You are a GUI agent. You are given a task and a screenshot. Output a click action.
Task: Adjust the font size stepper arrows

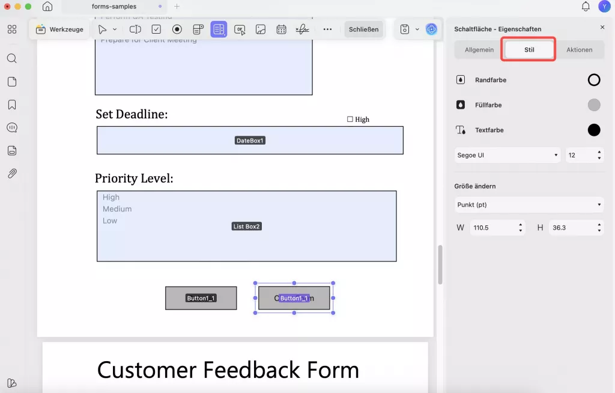pos(599,155)
